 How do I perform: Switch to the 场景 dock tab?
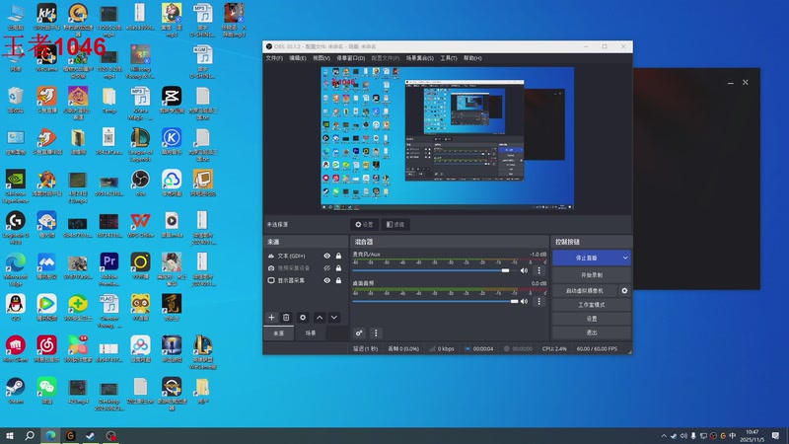(311, 333)
